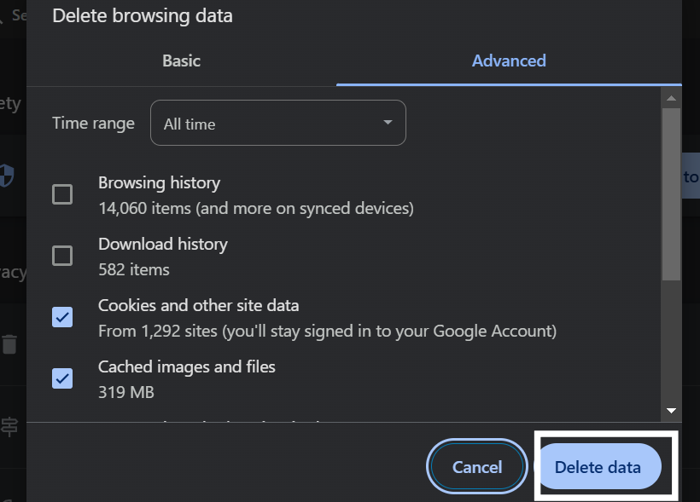Click the dialog's vertical scrollbar thumb

tap(671, 194)
